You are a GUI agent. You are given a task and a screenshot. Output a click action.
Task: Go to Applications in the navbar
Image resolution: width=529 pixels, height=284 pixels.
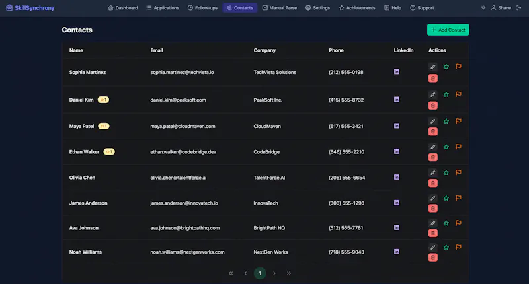[163, 7]
